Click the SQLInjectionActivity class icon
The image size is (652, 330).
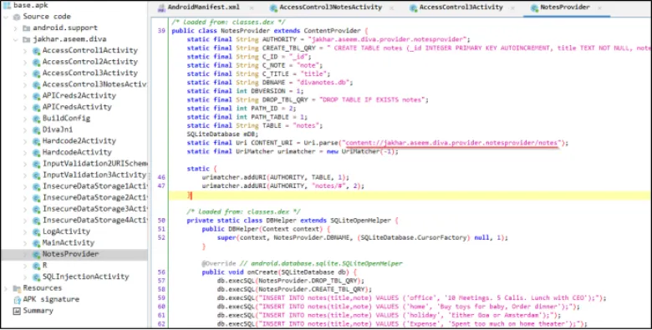pos(36,277)
